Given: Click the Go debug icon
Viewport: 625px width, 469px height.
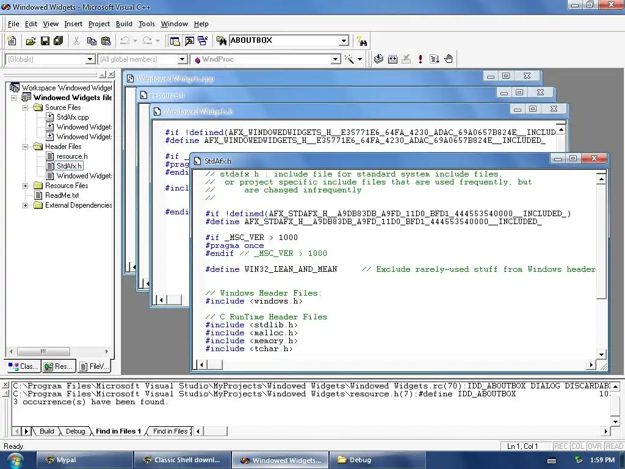Looking at the screenshot, I should (x=434, y=59).
